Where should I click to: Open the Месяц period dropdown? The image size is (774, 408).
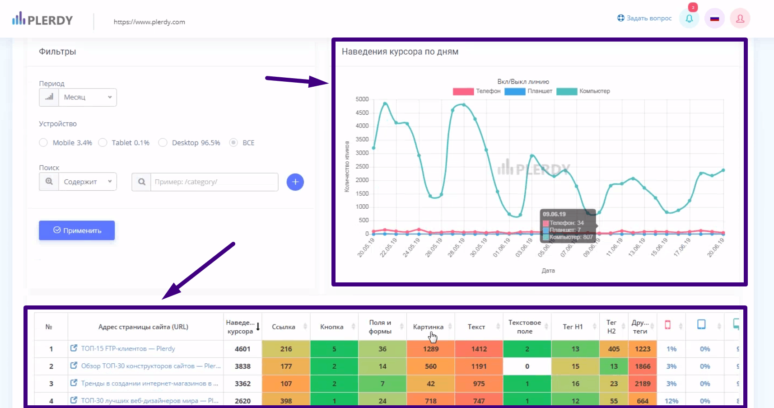(88, 97)
